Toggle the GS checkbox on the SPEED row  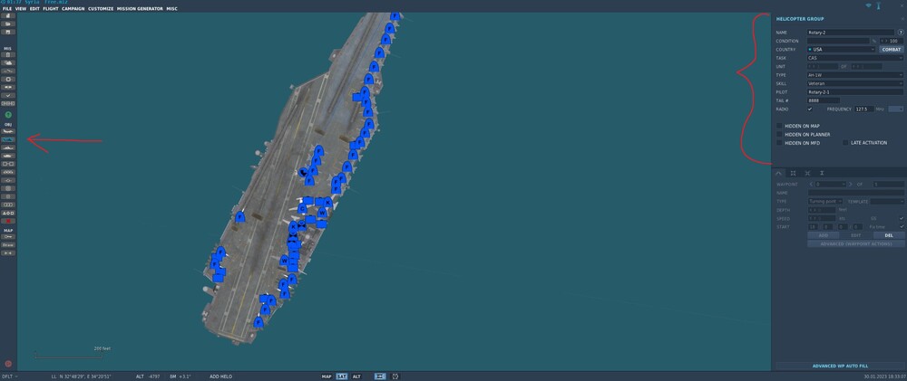(902, 218)
